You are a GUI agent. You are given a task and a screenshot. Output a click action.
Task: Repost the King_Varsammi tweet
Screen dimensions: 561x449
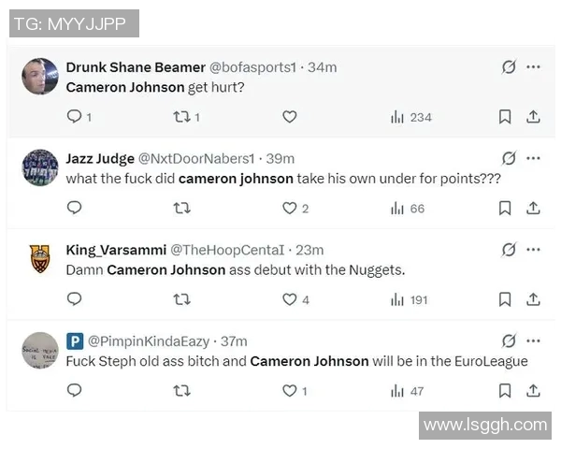182,299
